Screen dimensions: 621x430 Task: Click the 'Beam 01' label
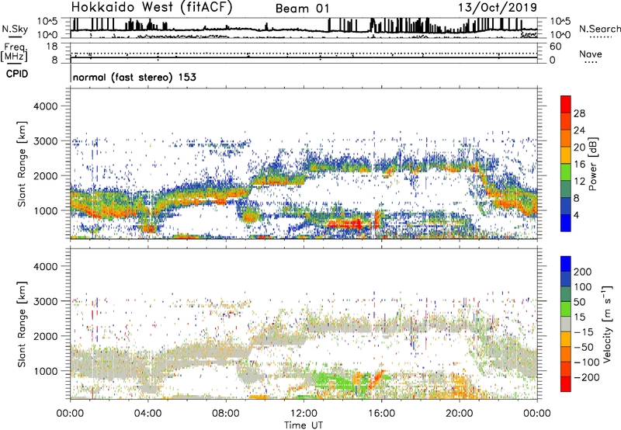tap(302, 9)
